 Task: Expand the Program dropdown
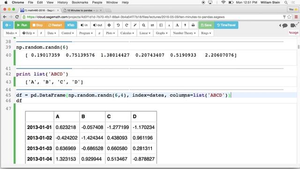pos(86,33)
